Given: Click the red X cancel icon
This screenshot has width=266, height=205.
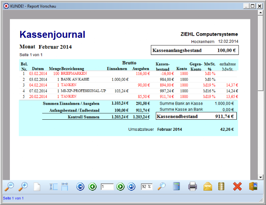Looking at the screenshot, I should tap(237, 187).
